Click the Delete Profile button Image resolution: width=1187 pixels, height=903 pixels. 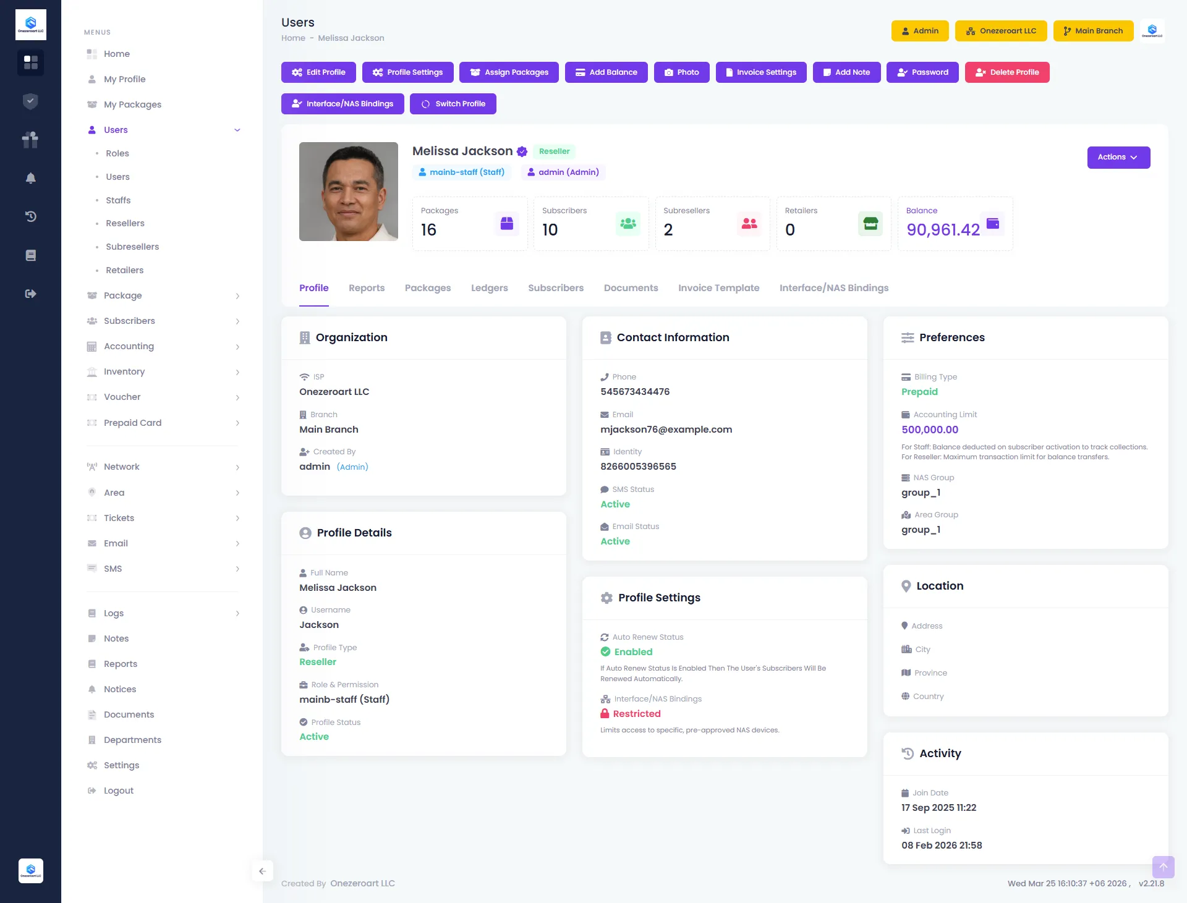(x=1006, y=72)
